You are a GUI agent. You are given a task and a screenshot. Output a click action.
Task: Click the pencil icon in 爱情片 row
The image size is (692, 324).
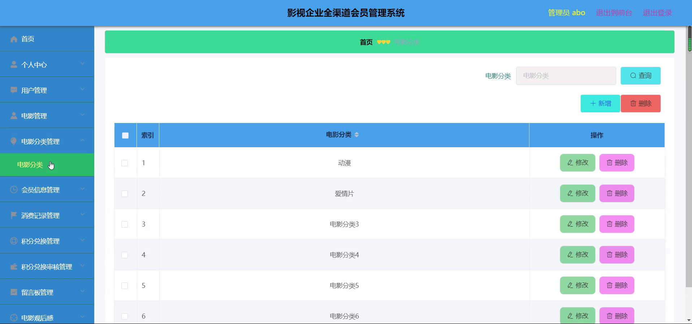[570, 193]
